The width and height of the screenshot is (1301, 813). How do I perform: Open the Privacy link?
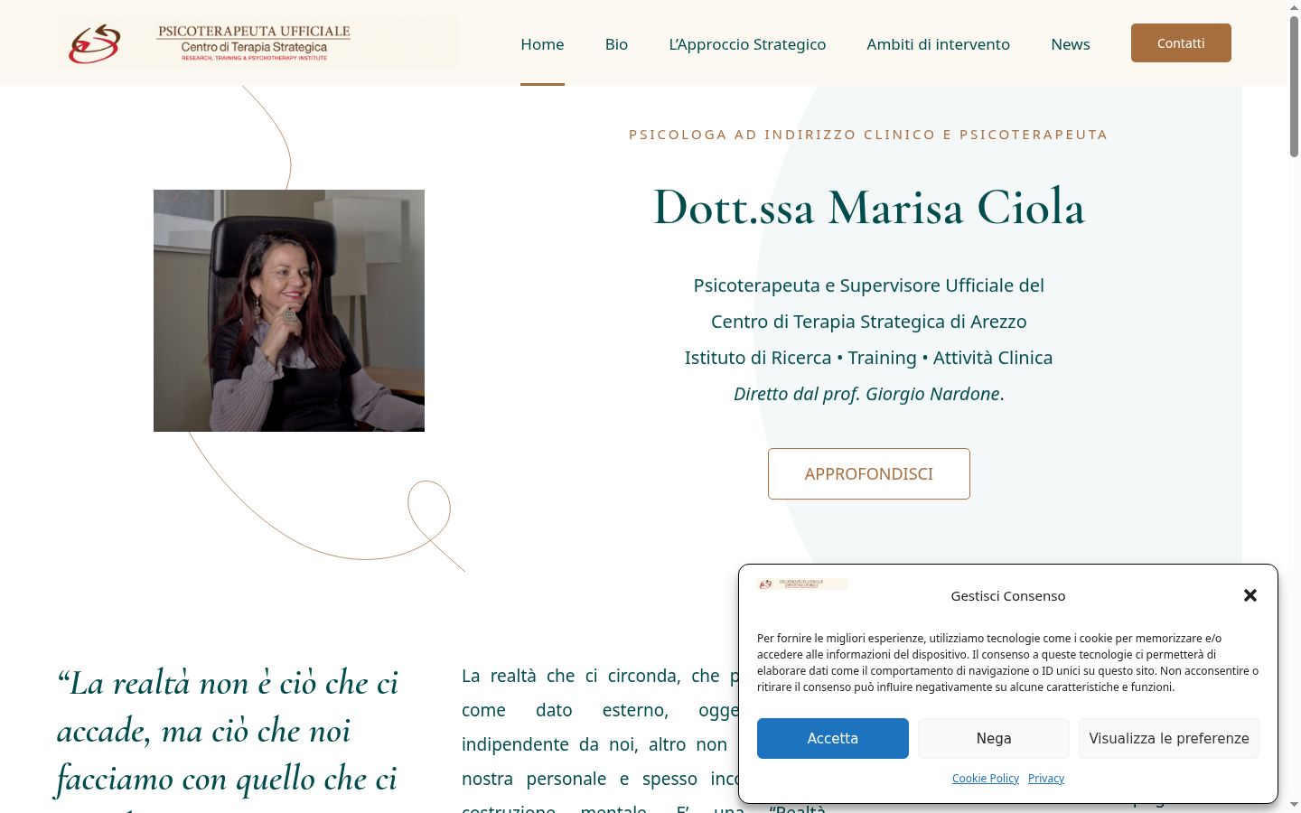click(x=1046, y=779)
